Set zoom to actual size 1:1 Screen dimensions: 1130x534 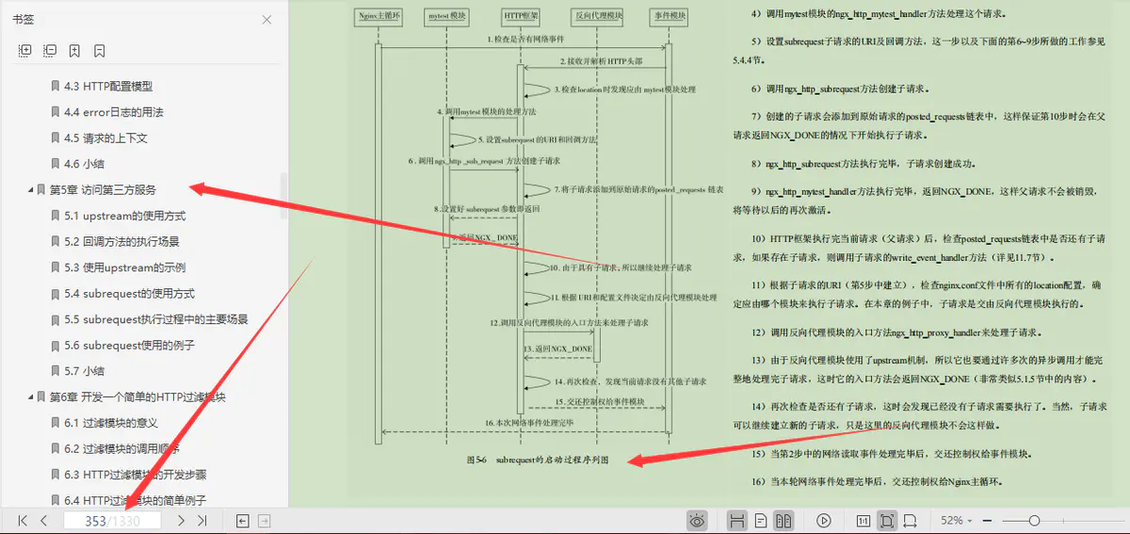(864, 520)
